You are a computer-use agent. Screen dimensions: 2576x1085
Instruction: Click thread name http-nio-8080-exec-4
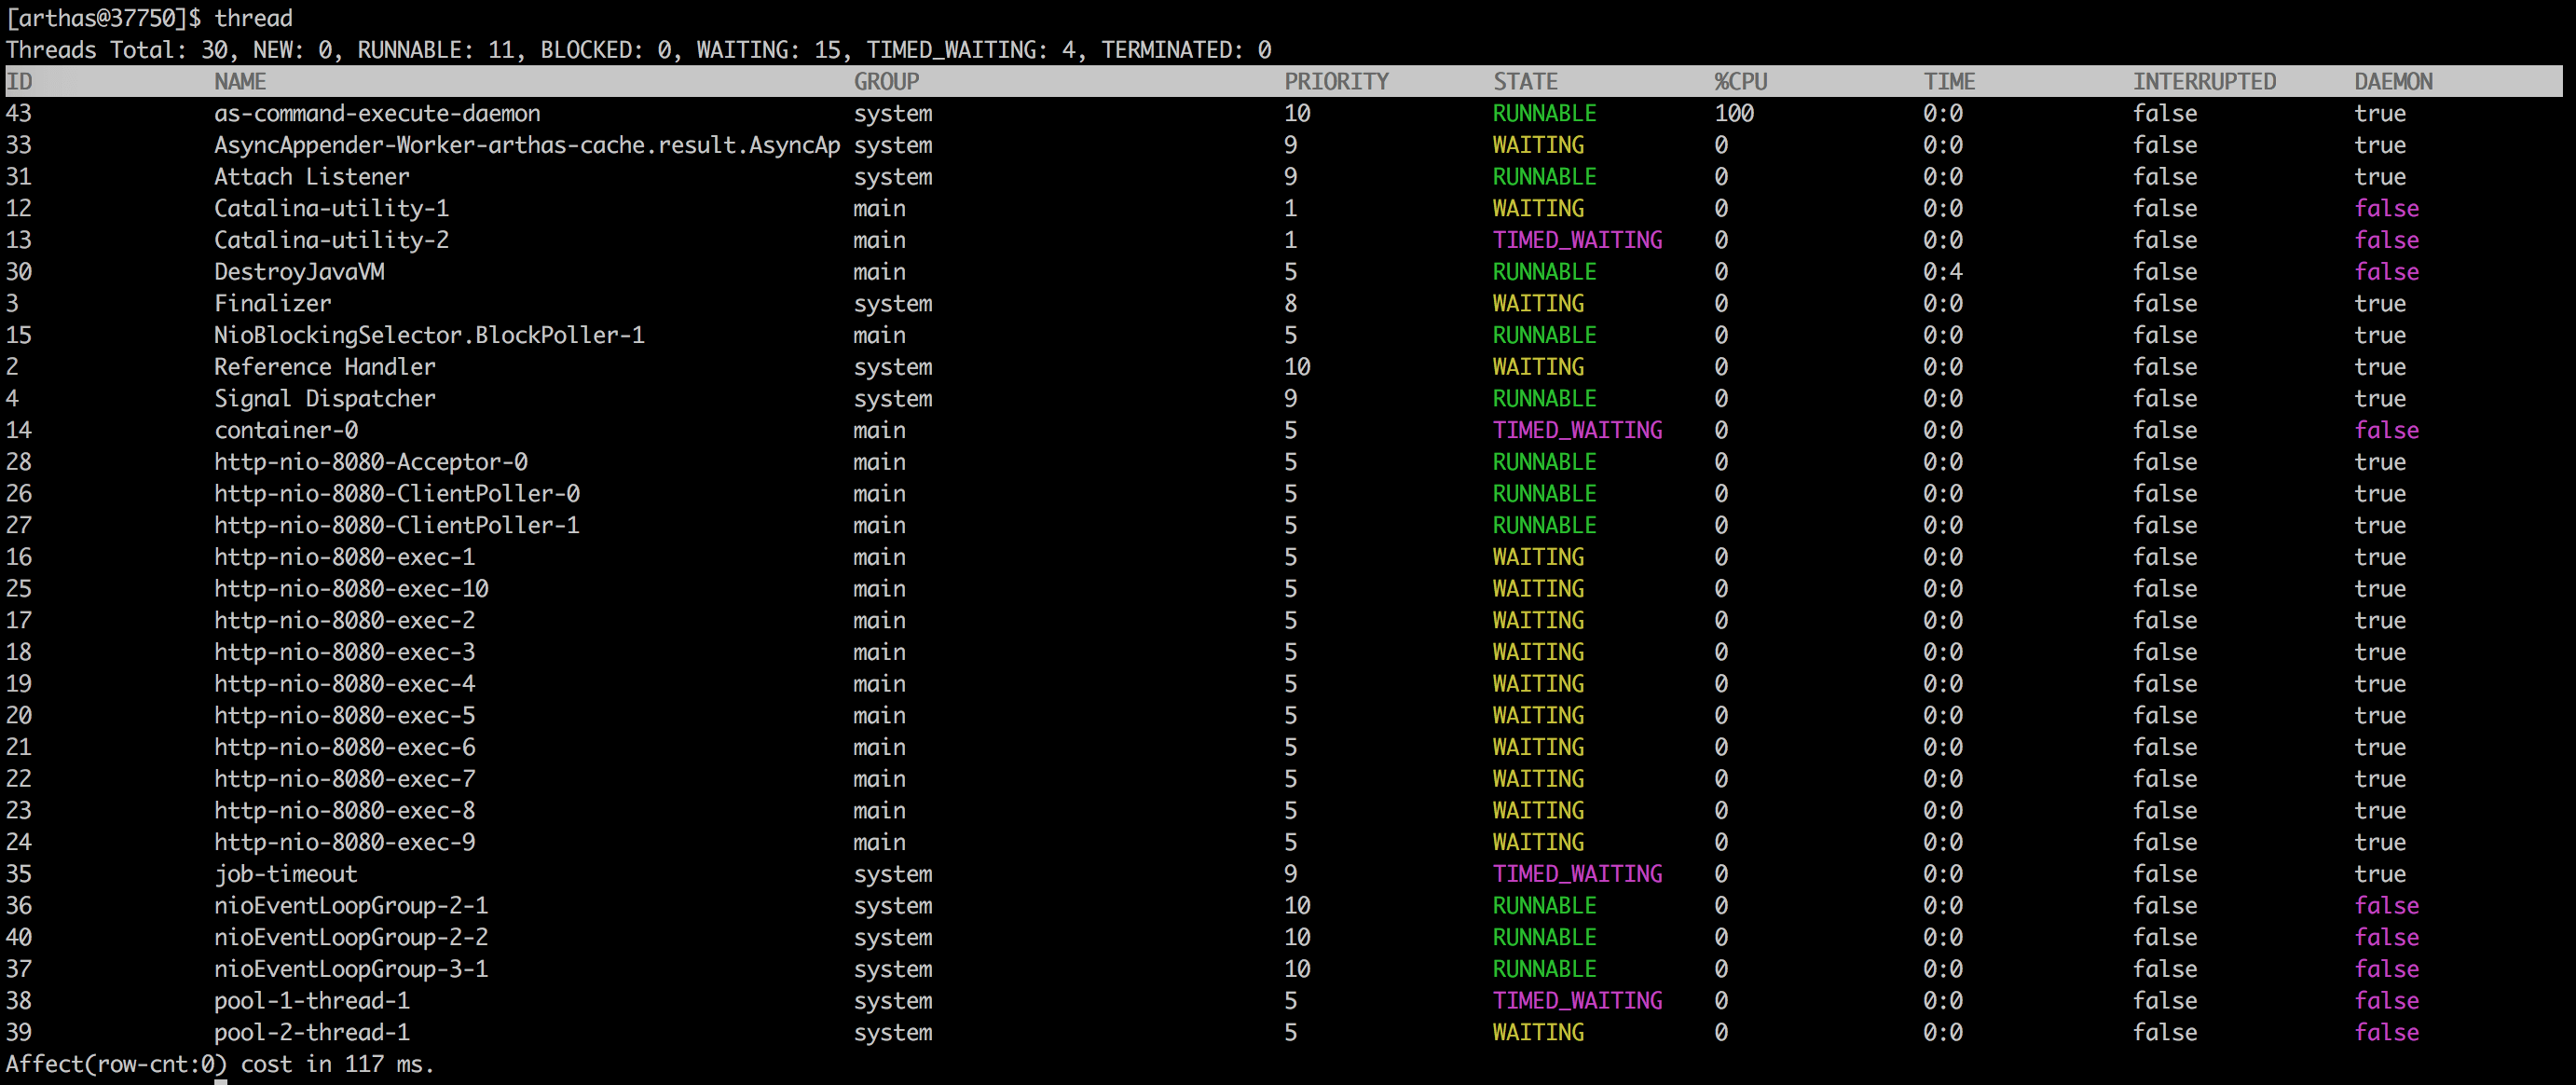click(x=344, y=684)
